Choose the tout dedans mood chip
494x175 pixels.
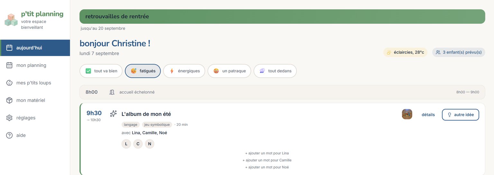coord(275,71)
